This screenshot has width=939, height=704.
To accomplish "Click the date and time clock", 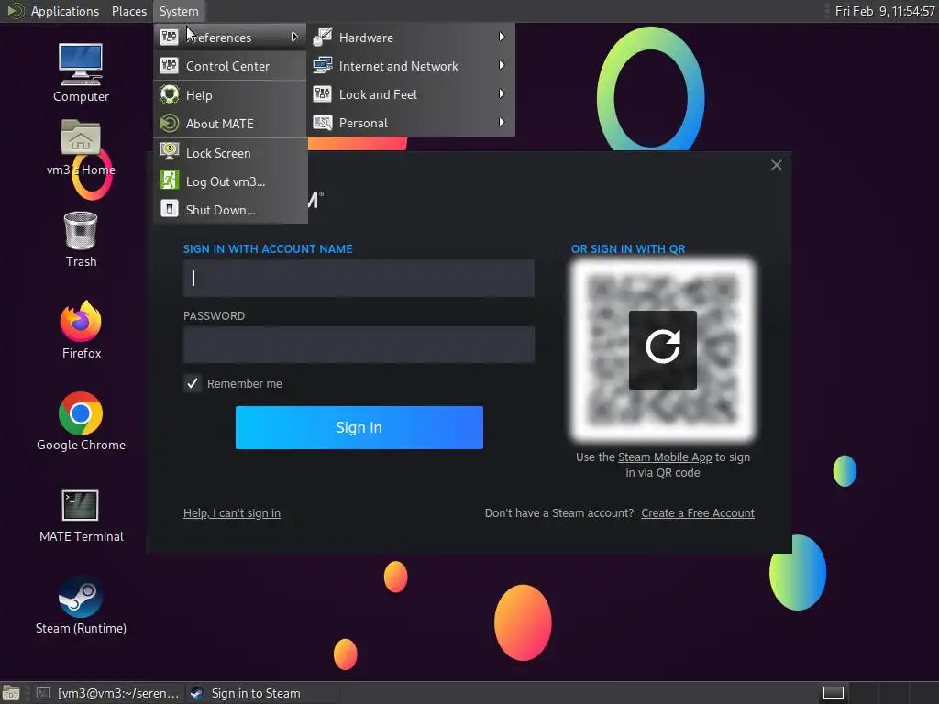I will tap(885, 11).
